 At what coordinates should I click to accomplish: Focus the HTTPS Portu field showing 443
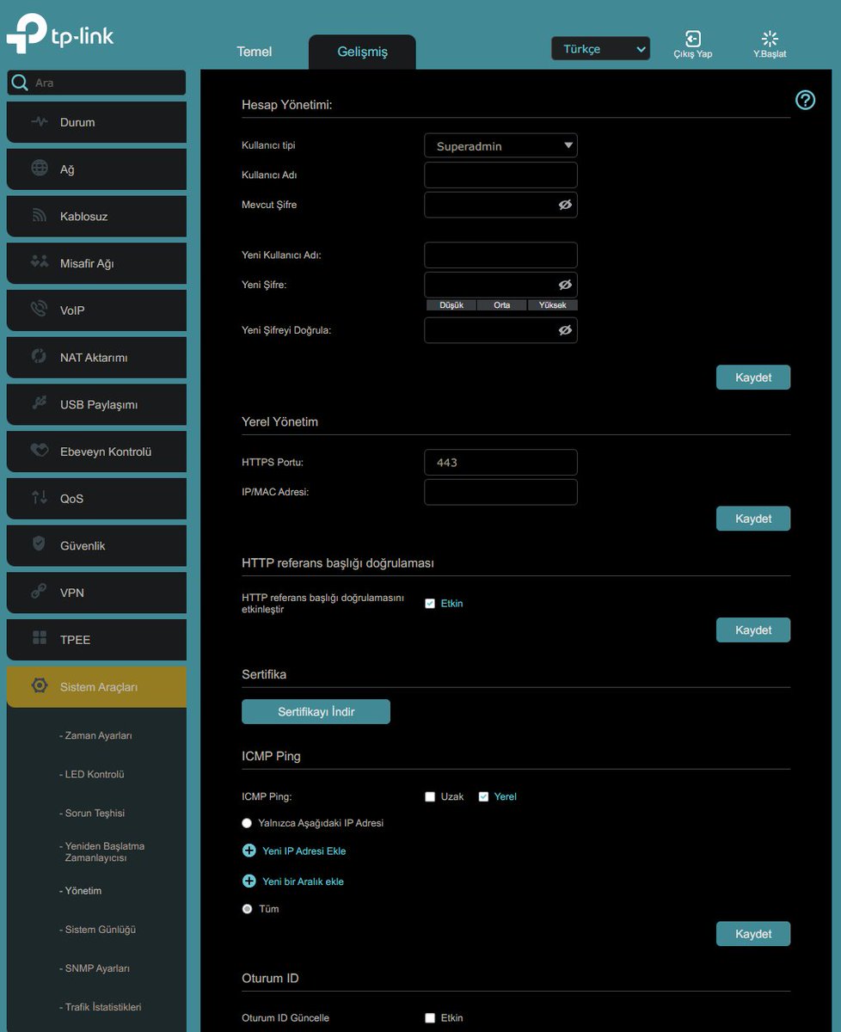pyautogui.click(x=500, y=463)
